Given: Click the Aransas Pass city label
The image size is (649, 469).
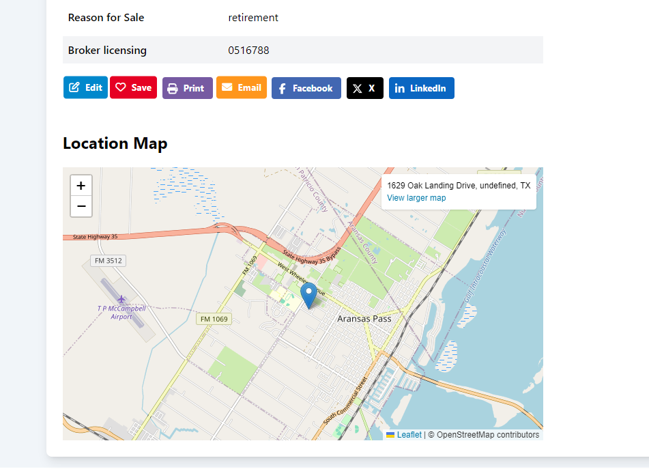Looking at the screenshot, I should (x=364, y=319).
